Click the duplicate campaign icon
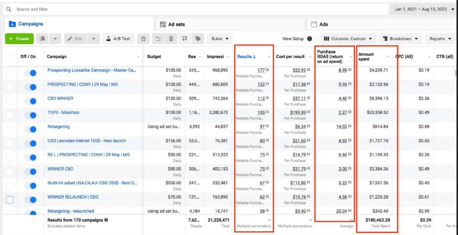The image size is (458, 235). click(43, 39)
